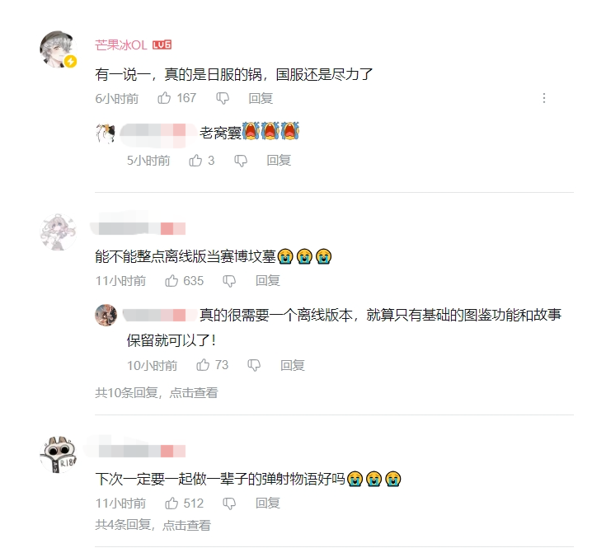Dislike the 弹射物语 comment
The width and height of the screenshot is (606, 548).
229,504
